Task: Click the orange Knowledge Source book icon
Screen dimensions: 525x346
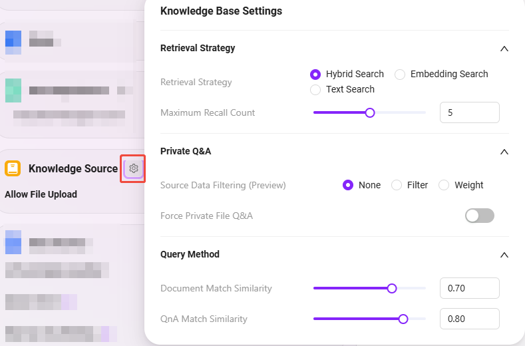Action: pyautogui.click(x=13, y=168)
